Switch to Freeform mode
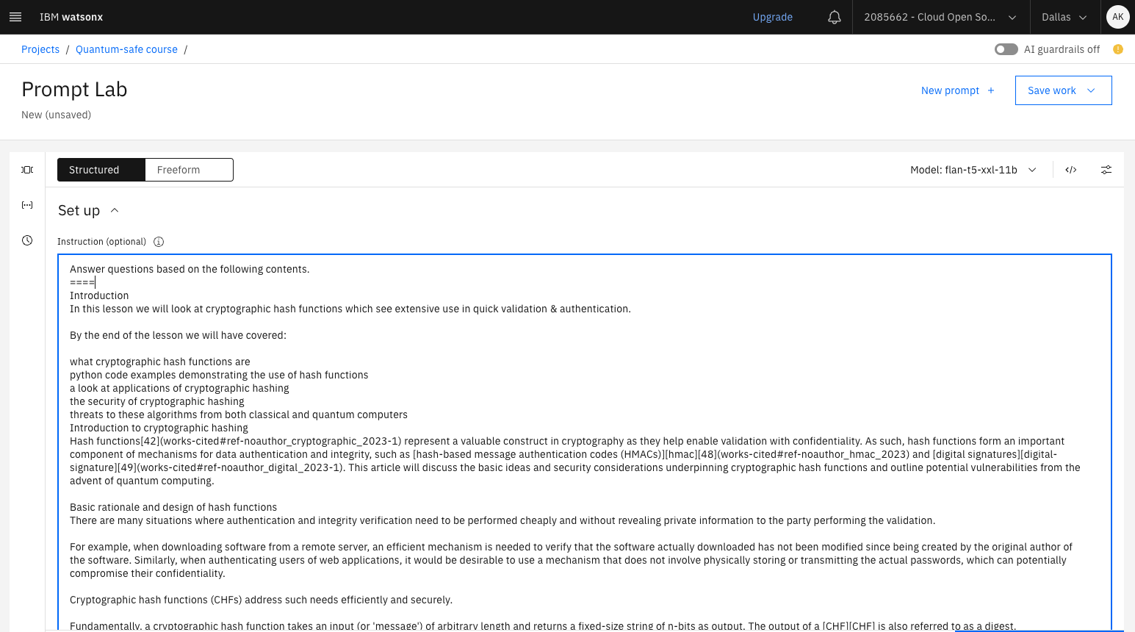Image resolution: width=1135 pixels, height=632 pixels. tap(189, 170)
